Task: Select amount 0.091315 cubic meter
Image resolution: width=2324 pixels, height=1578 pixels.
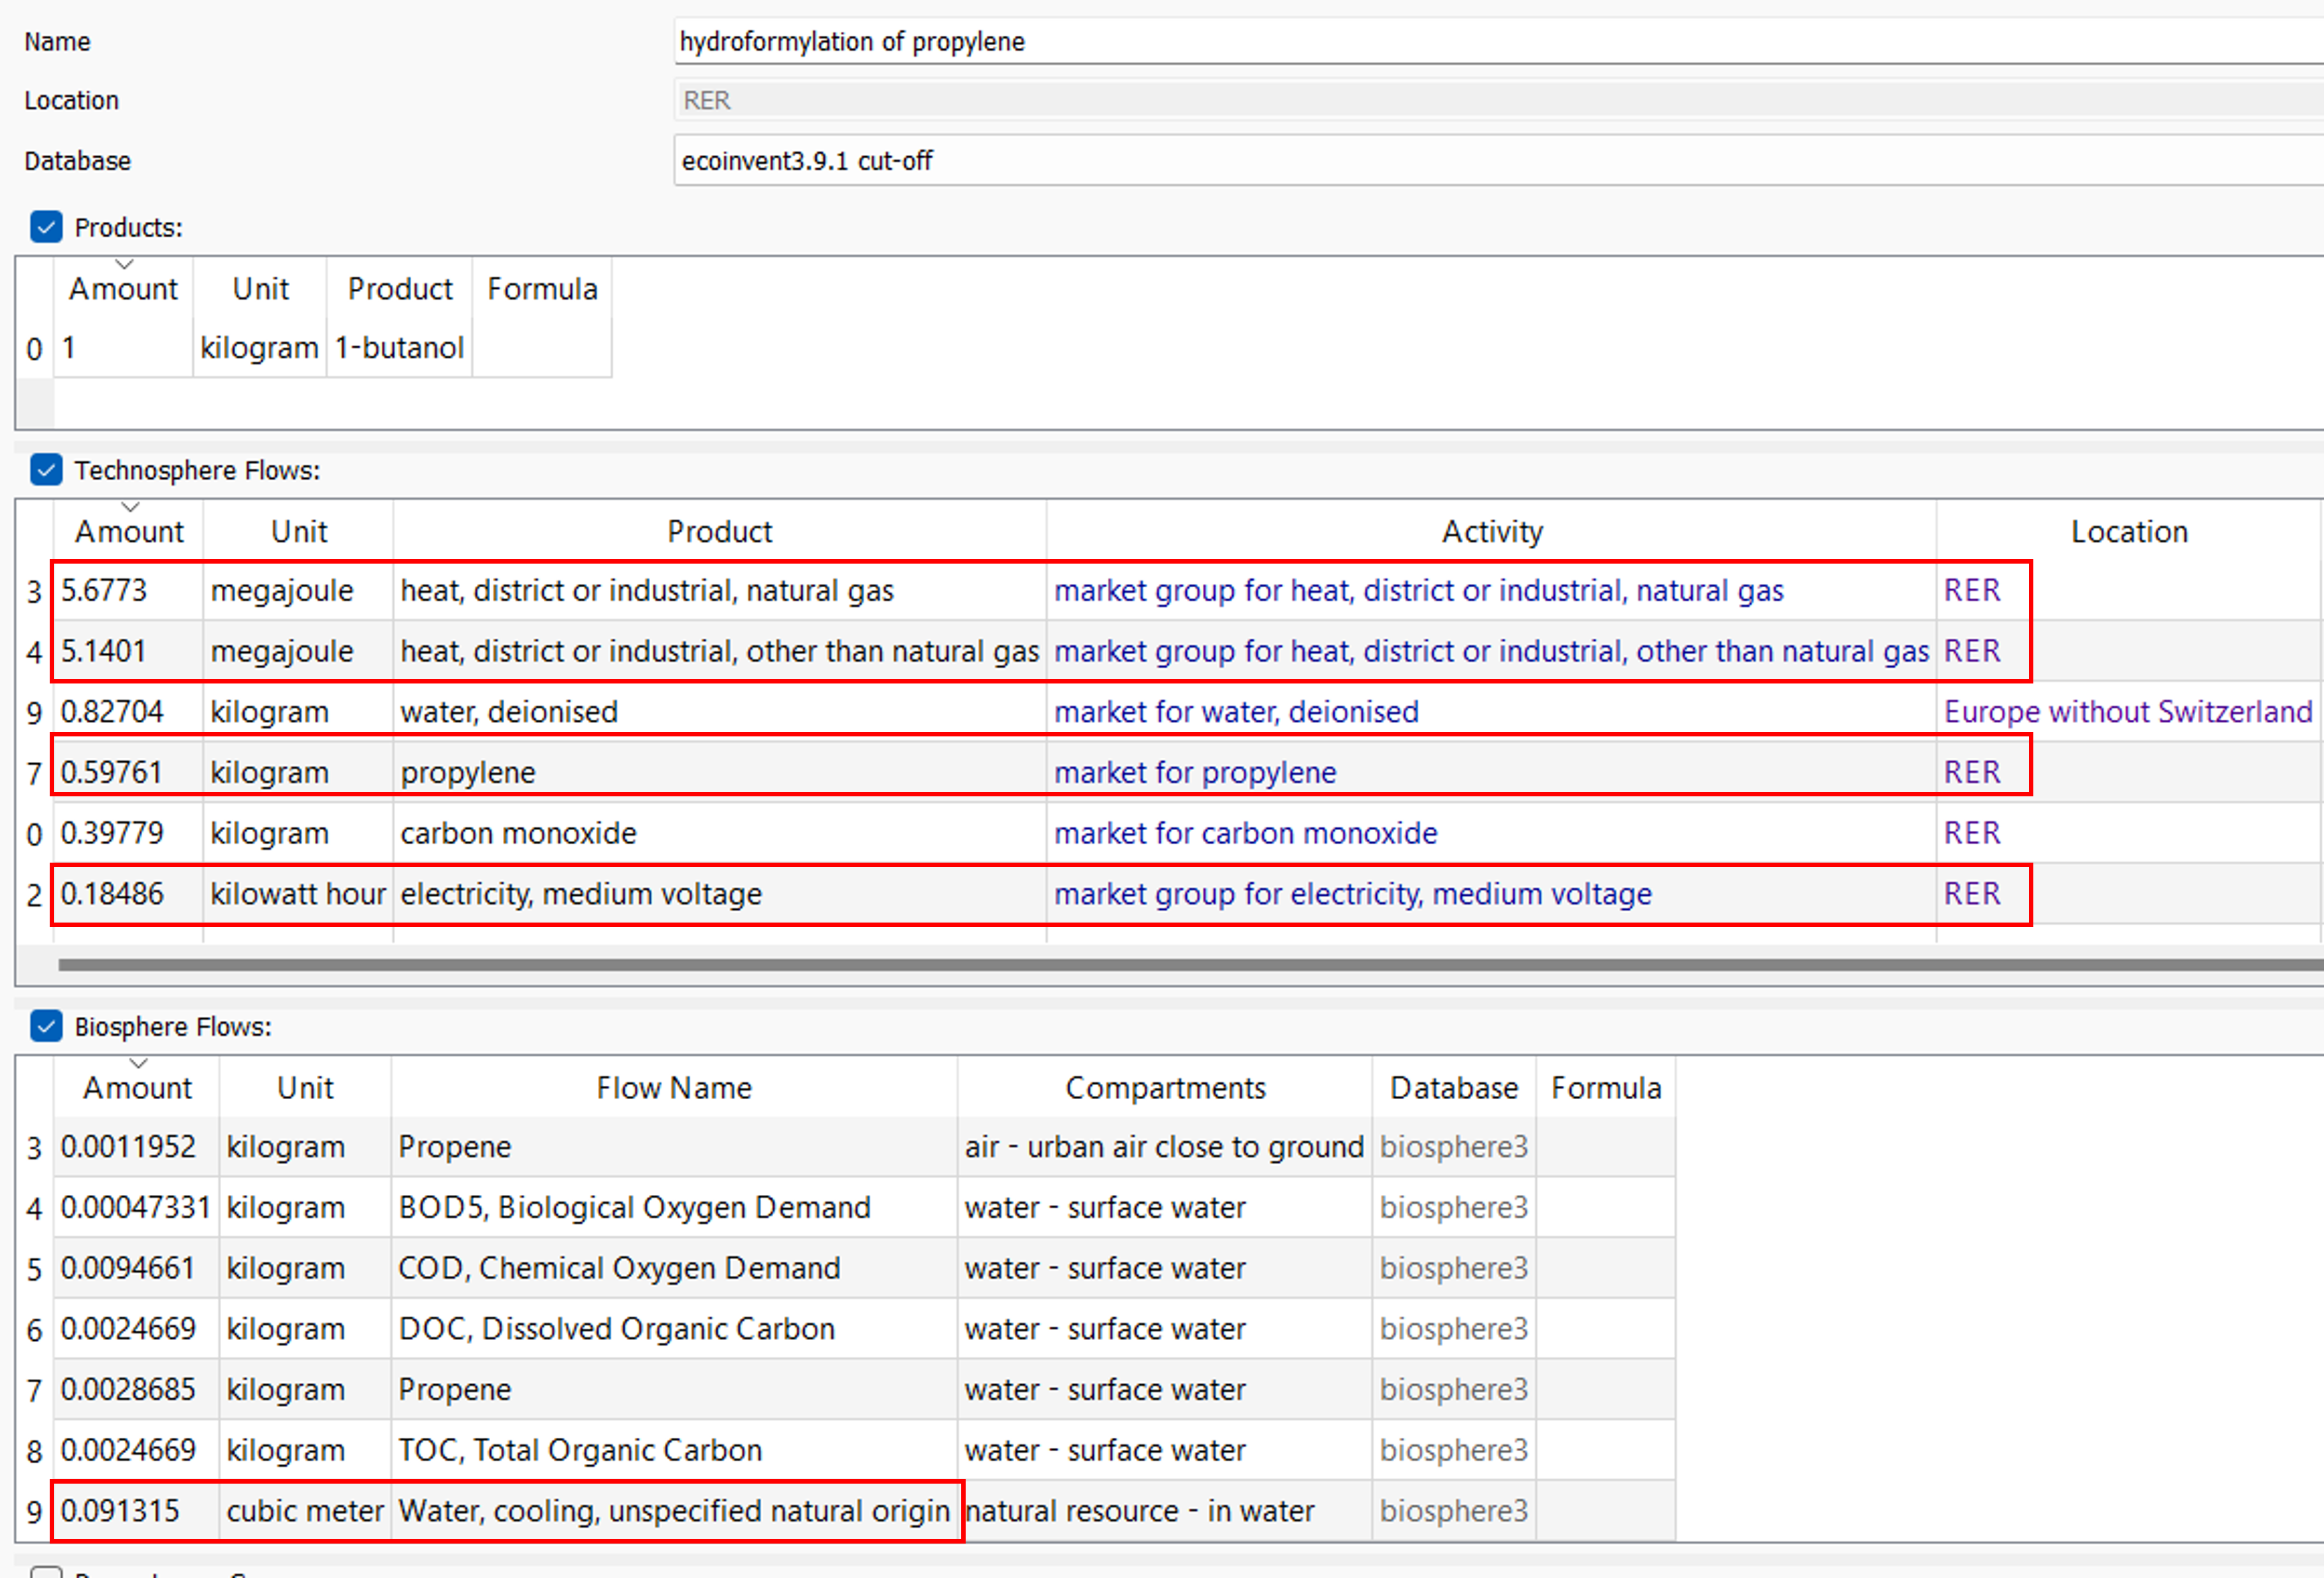Action: [x=136, y=1511]
